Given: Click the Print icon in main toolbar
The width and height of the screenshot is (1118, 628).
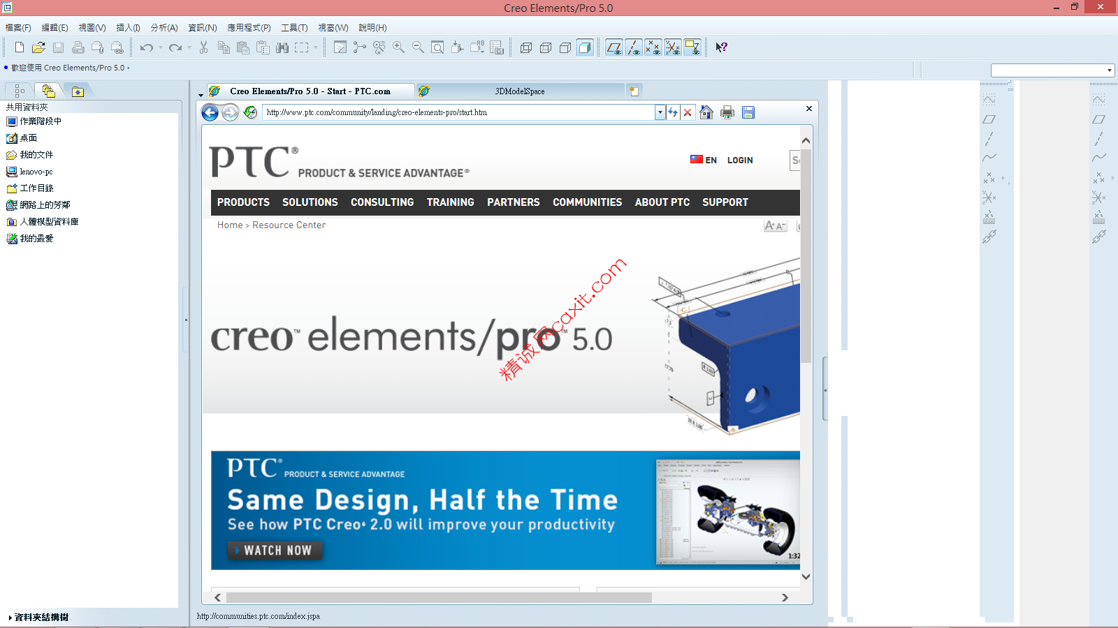Looking at the screenshot, I should pyautogui.click(x=78, y=47).
